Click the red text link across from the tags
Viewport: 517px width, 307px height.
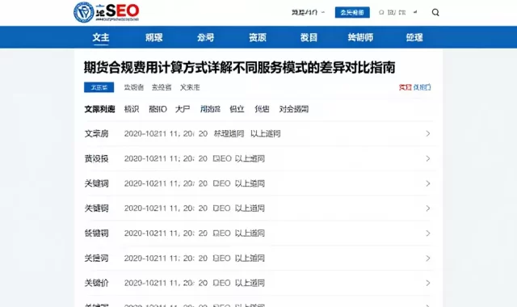406,87
